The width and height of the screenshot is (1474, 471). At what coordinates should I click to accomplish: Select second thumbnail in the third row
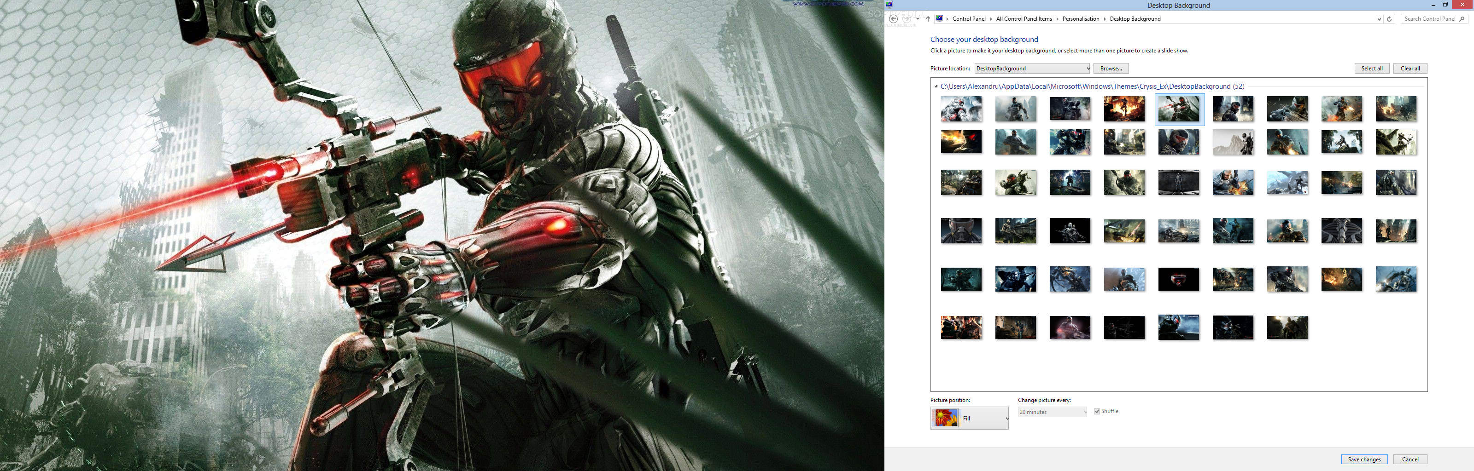[1016, 182]
